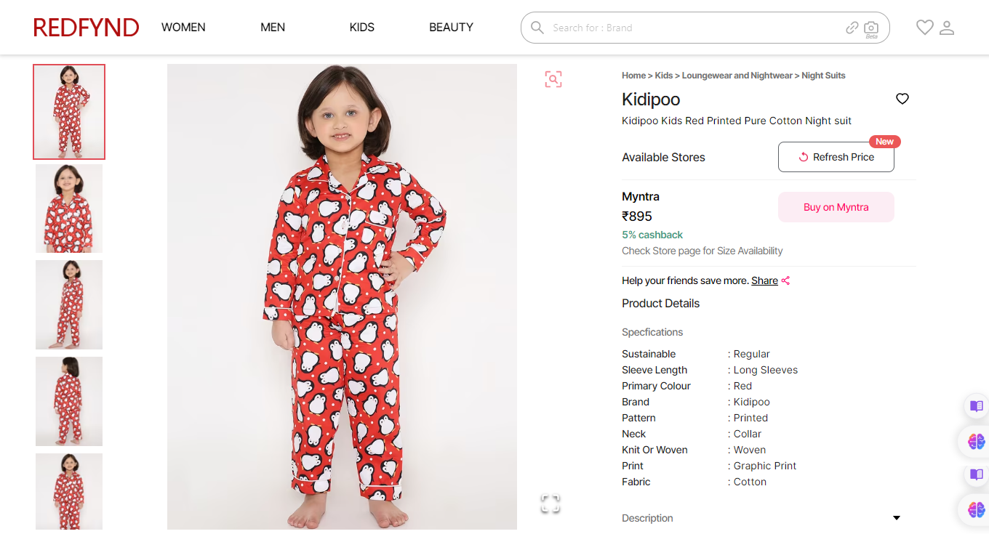
Task: Click the brand search input field
Action: click(691, 28)
